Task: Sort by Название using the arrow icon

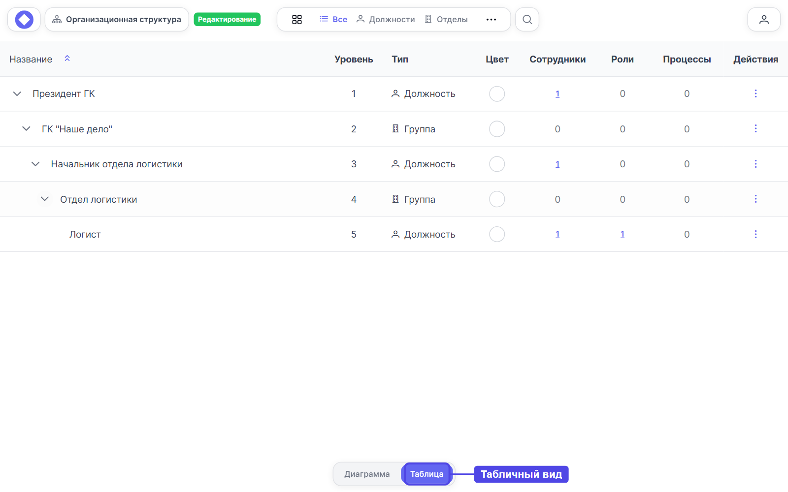Action: [x=67, y=59]
